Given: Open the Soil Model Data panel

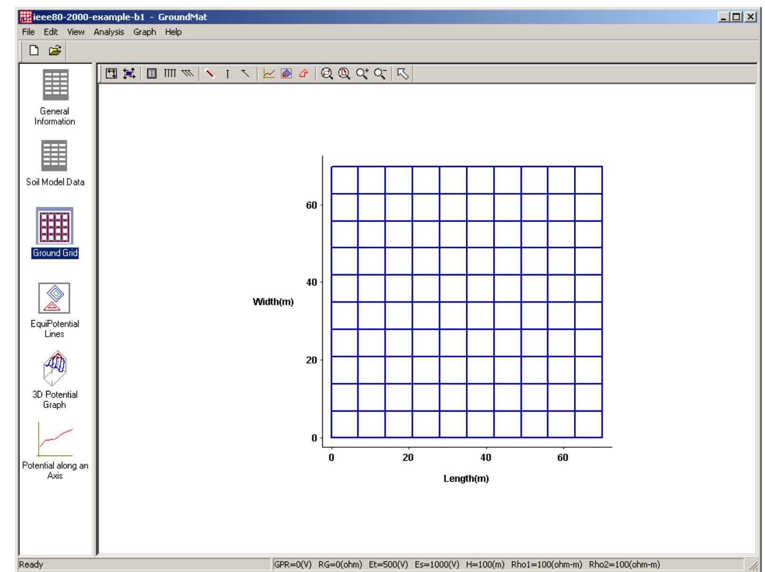Looking at the screenshot, I should pos(53,156).
